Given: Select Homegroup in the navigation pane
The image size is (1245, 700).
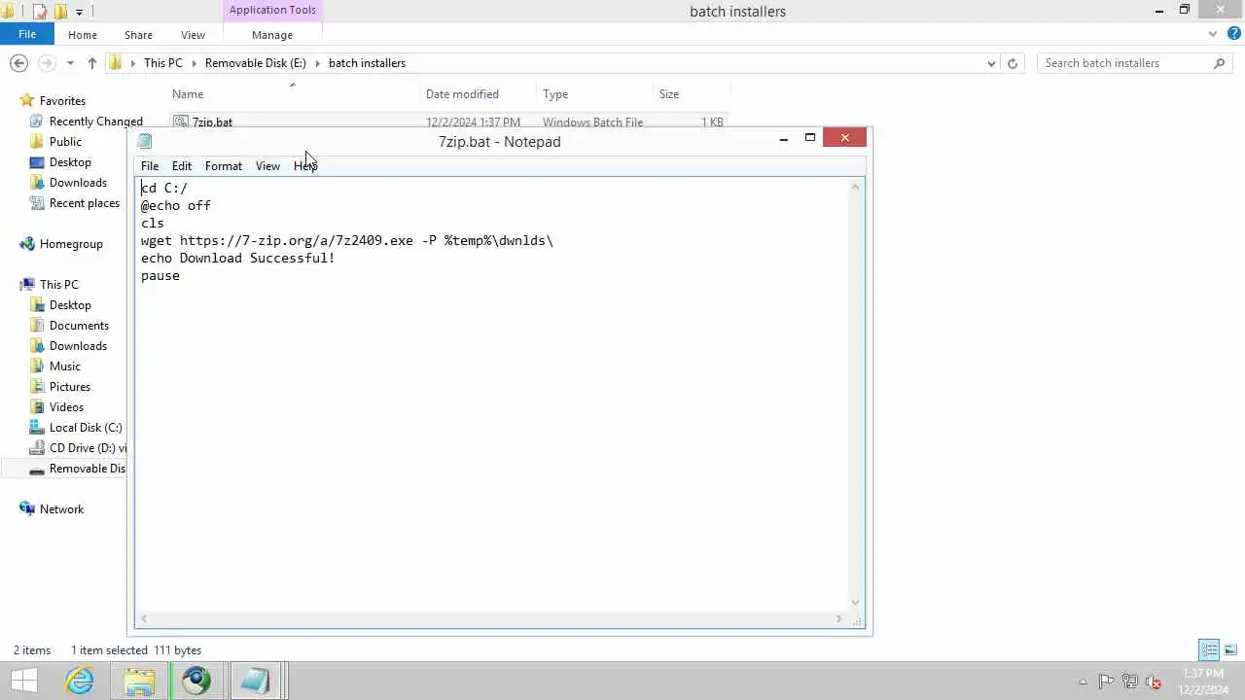Looking at the screenshot, I should 71,244.
